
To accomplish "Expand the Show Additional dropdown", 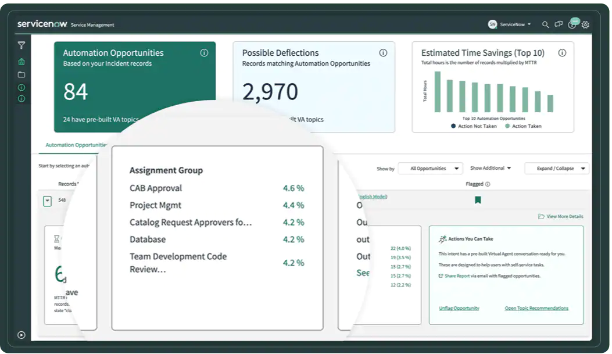I will click(x=490, y=168).
